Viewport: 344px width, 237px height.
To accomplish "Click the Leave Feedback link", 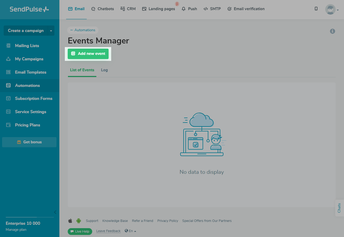I will (108, 231).
